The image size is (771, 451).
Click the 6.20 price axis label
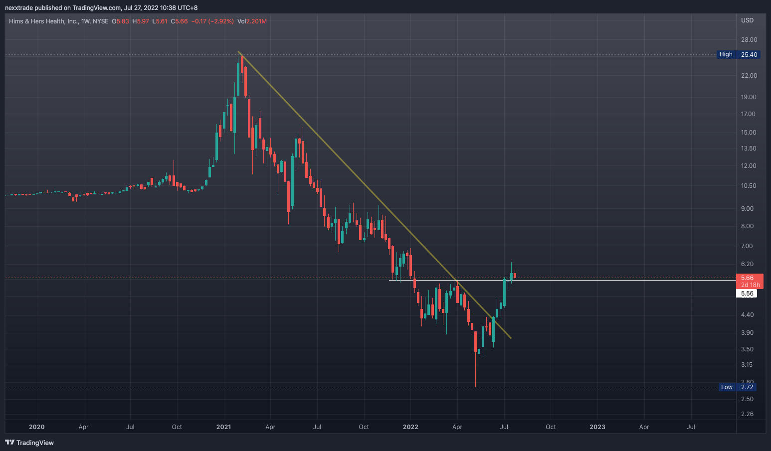pos(747,264)
